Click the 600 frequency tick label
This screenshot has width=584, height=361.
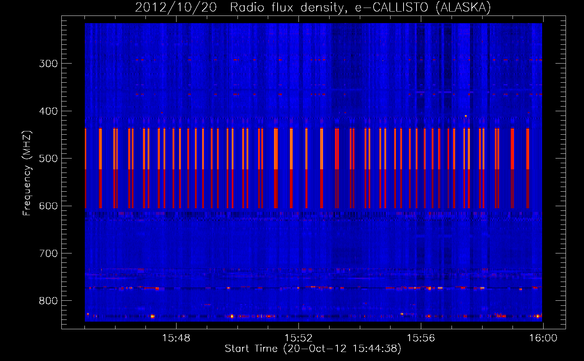point(48,206)
